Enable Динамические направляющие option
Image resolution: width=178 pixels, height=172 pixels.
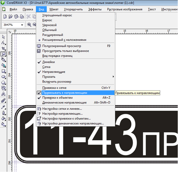click(76, 102)
